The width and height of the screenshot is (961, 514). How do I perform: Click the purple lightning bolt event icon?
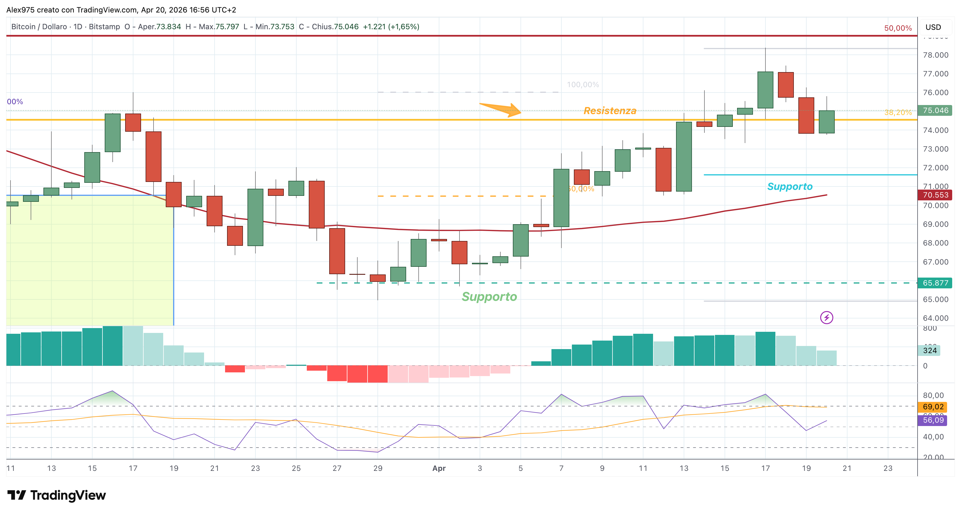tap(826, 317)
